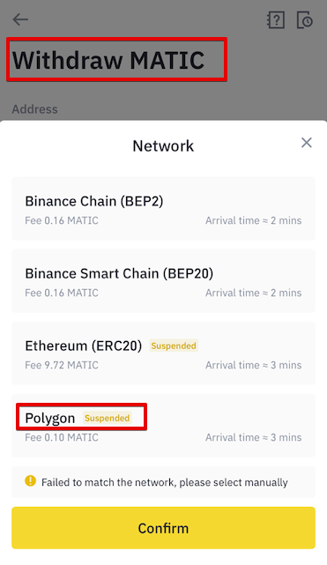Screen dimensions: 327x565
Task: Confirm the network selection
Action: coord(164,528)
